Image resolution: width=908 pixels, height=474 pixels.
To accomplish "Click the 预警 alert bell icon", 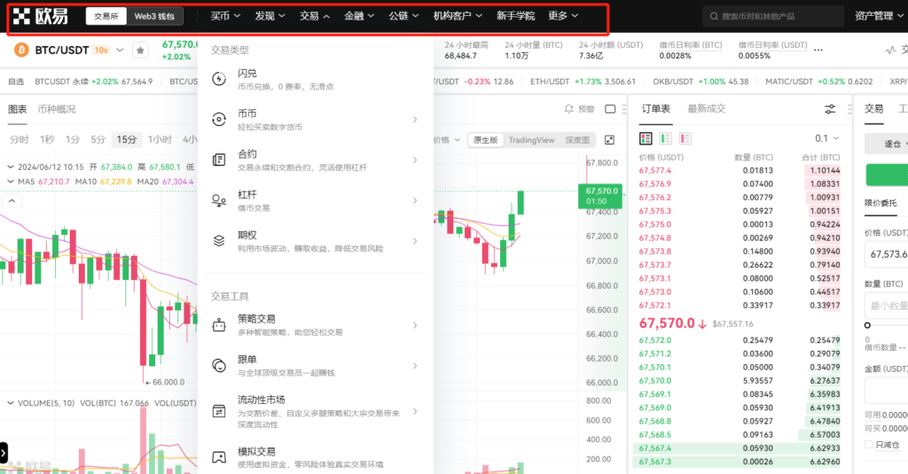I will 569,109.
